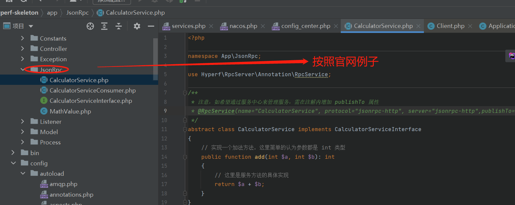This screenshot has width=515, height=205.
Task: Expand the Exception folder
Action: point(22,59)
